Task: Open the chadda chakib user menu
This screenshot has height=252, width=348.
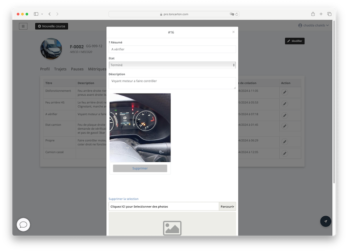Action: (x=314, y=26)
